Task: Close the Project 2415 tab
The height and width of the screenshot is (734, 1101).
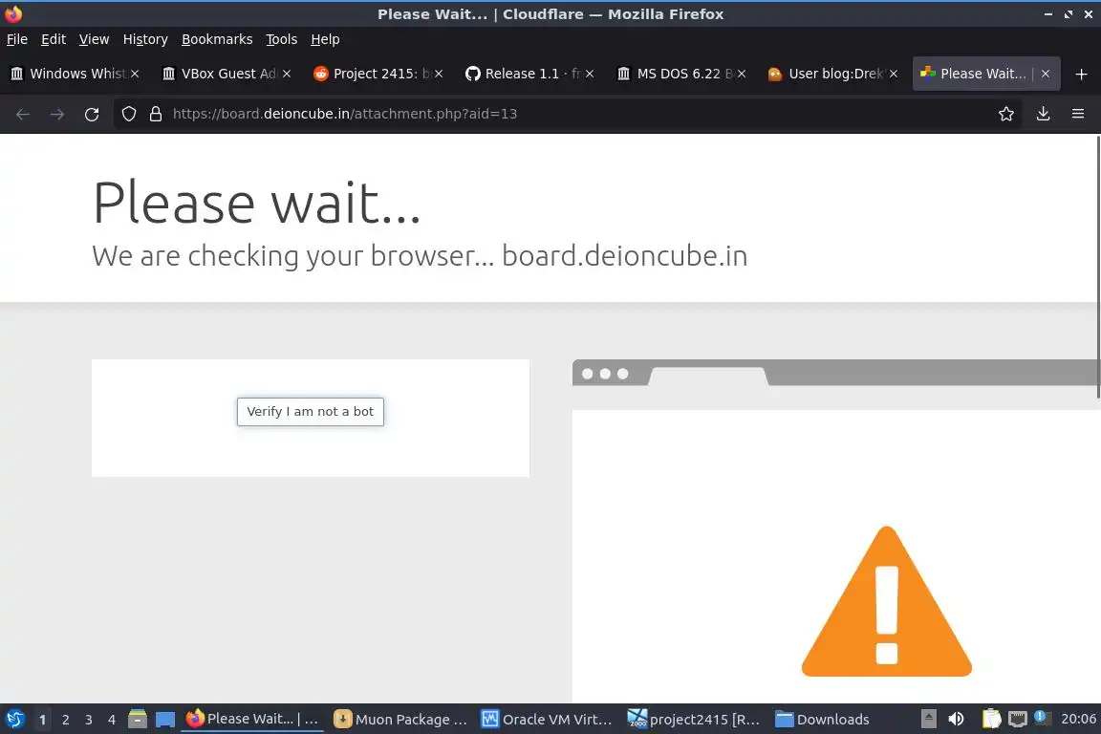Action: point(438,74)
